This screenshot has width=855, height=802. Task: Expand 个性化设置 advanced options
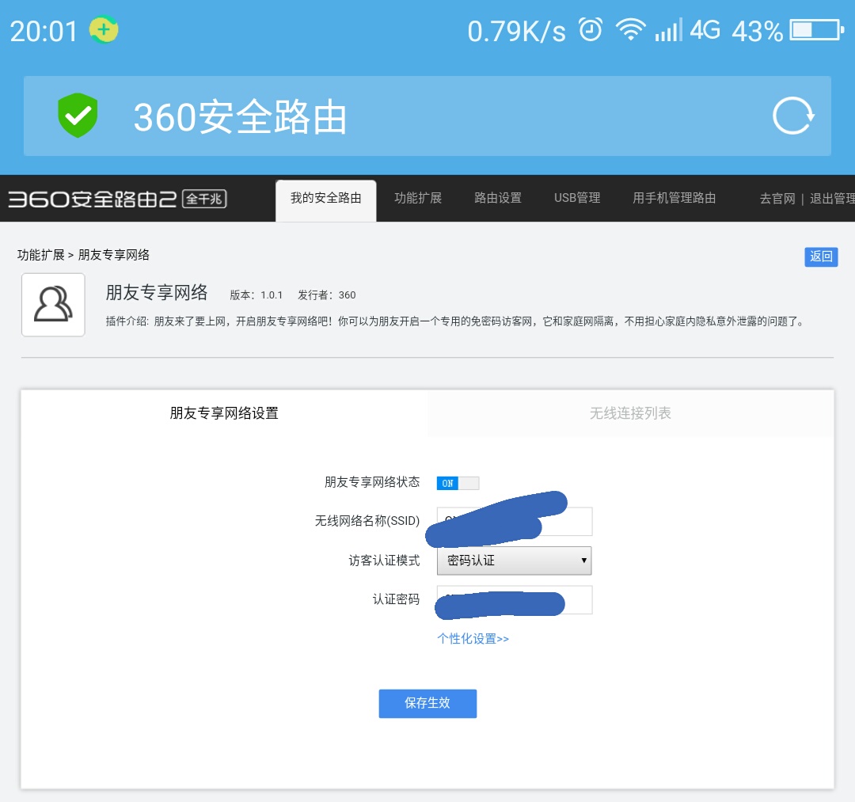click(x=473, y=639)
